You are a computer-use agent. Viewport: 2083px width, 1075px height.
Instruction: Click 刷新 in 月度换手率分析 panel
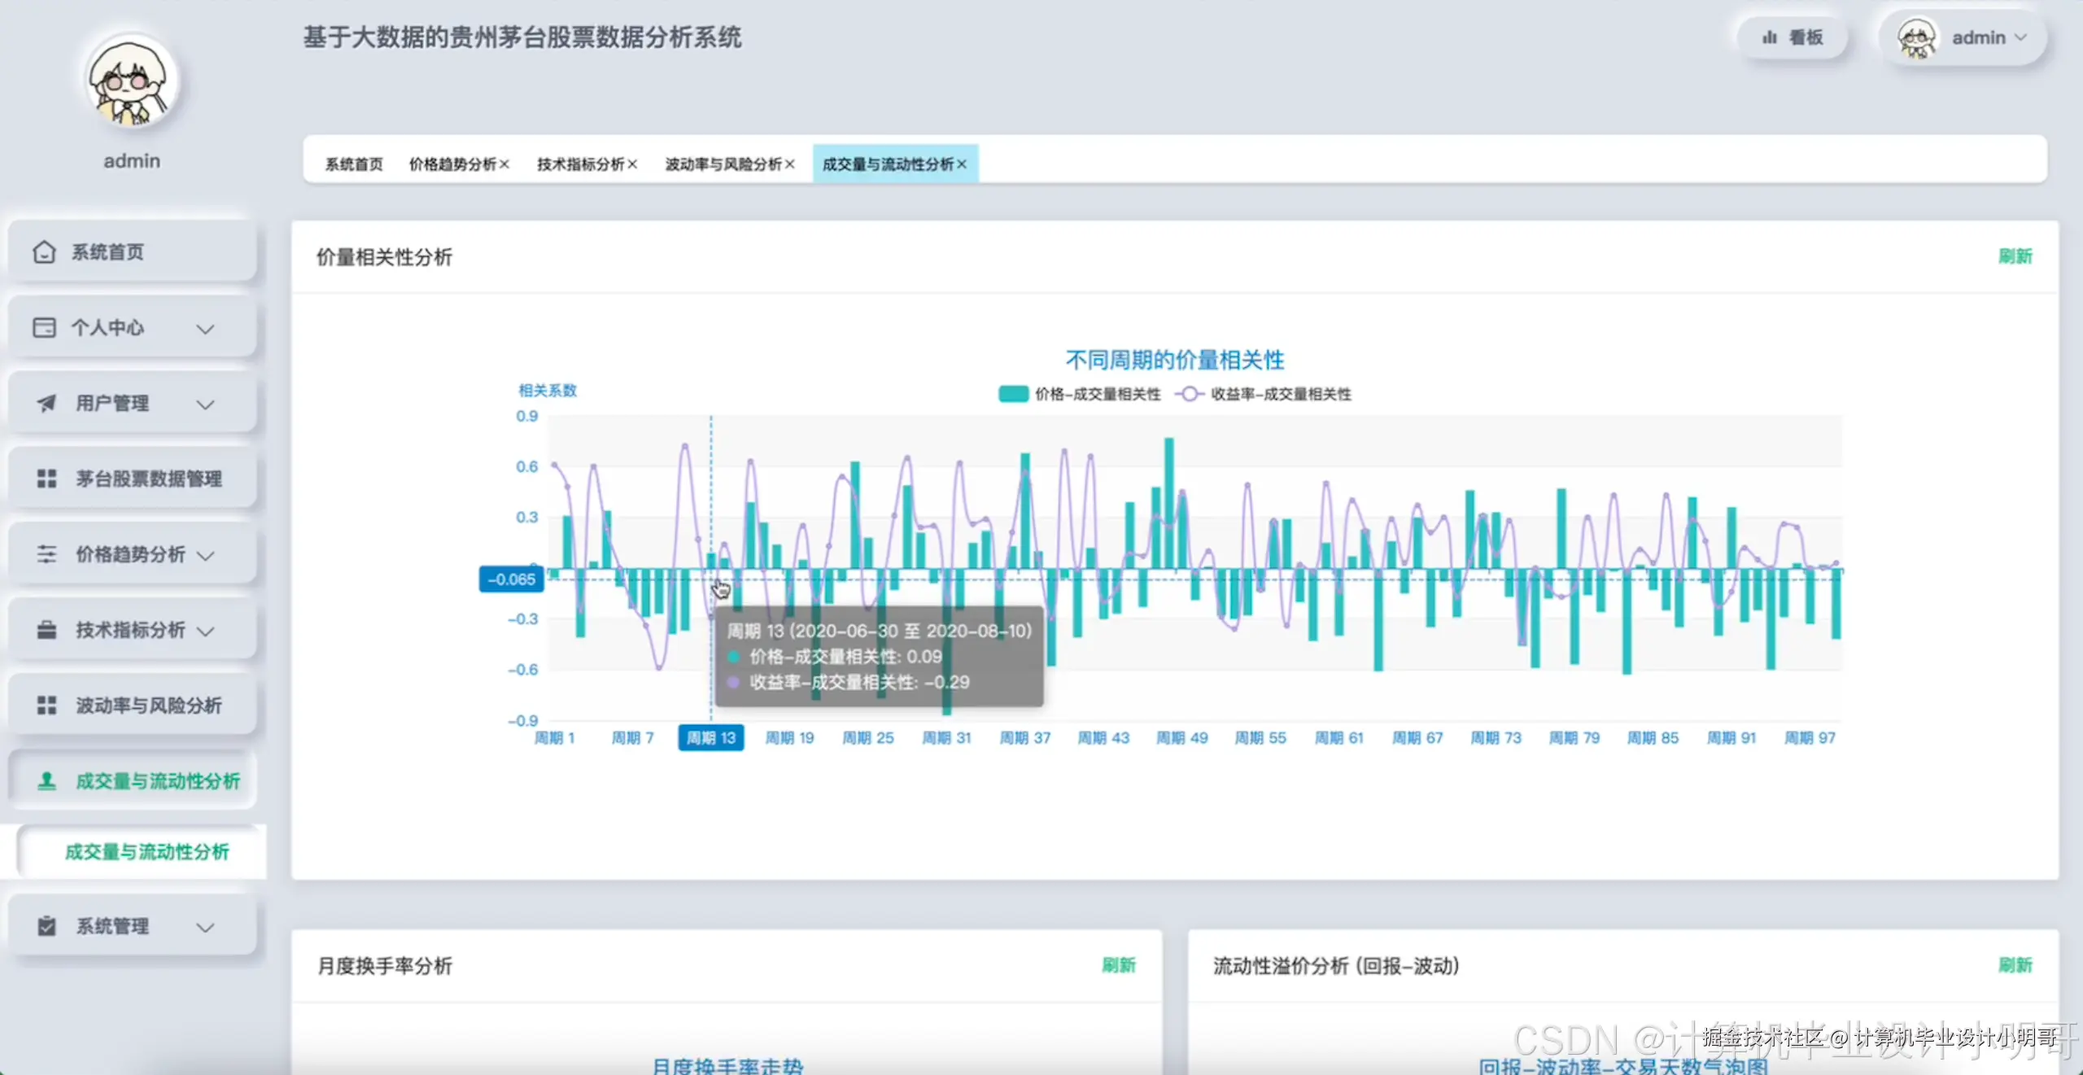[1118, 965]
